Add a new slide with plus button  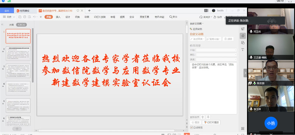pyautogui.click(x=17, y=129)
